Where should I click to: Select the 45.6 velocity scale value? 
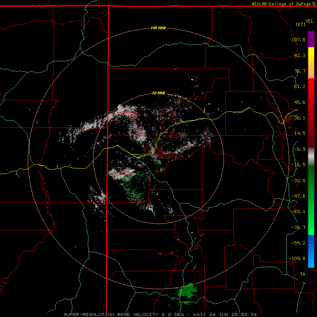[x=300, y=102]
